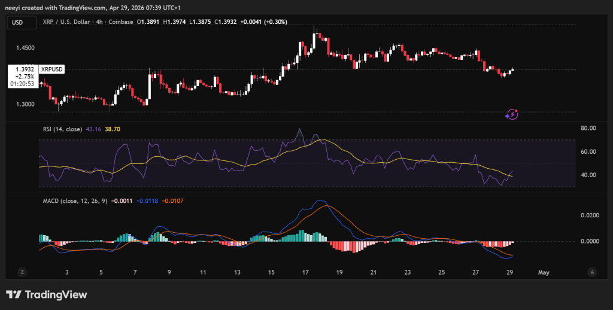
Task: Toggle the A auto-scale button at bottom right
Action: point(591,272)
